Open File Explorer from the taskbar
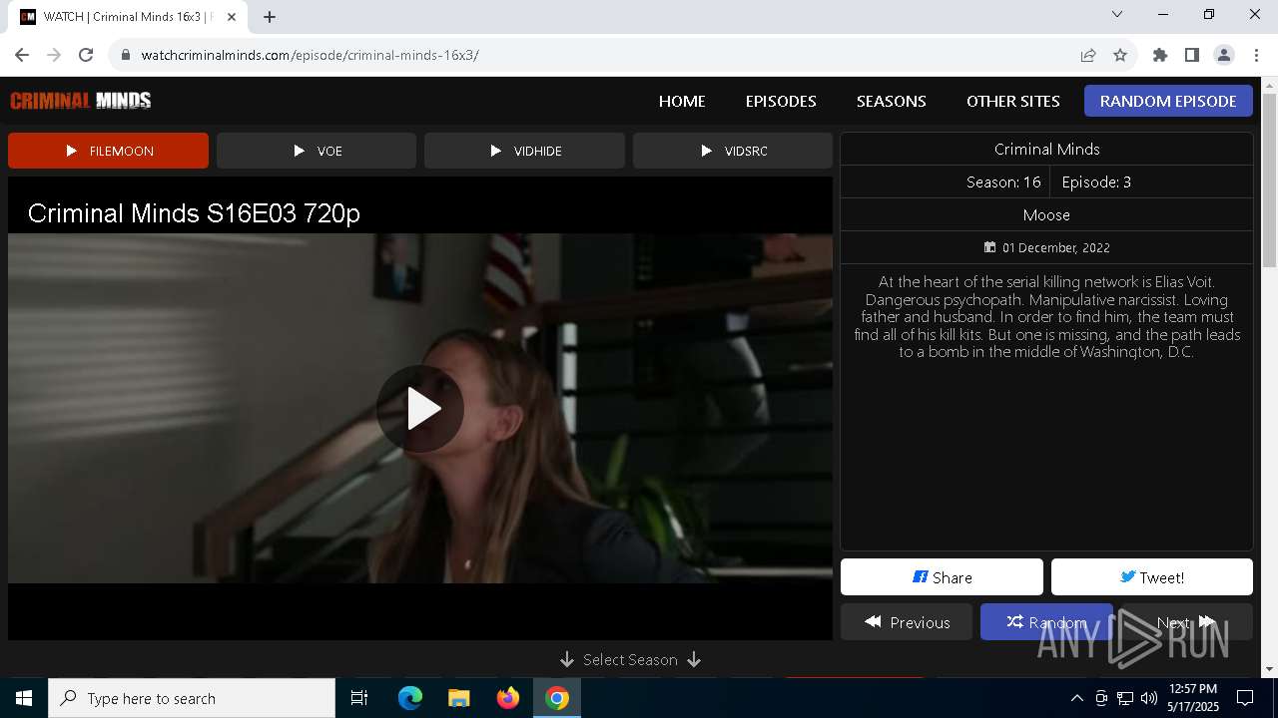The image size is (1278, 718). pos(459,698)
